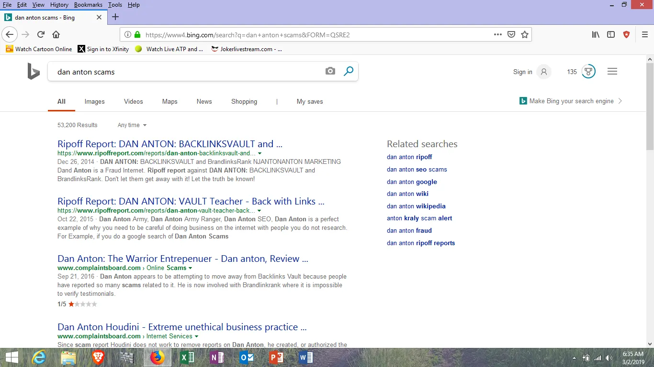This screenshot has width=654, height=367.
Task: Select related search 'anton kraly scam alert'
Action: pyautogui.click(x=419, y=218)
